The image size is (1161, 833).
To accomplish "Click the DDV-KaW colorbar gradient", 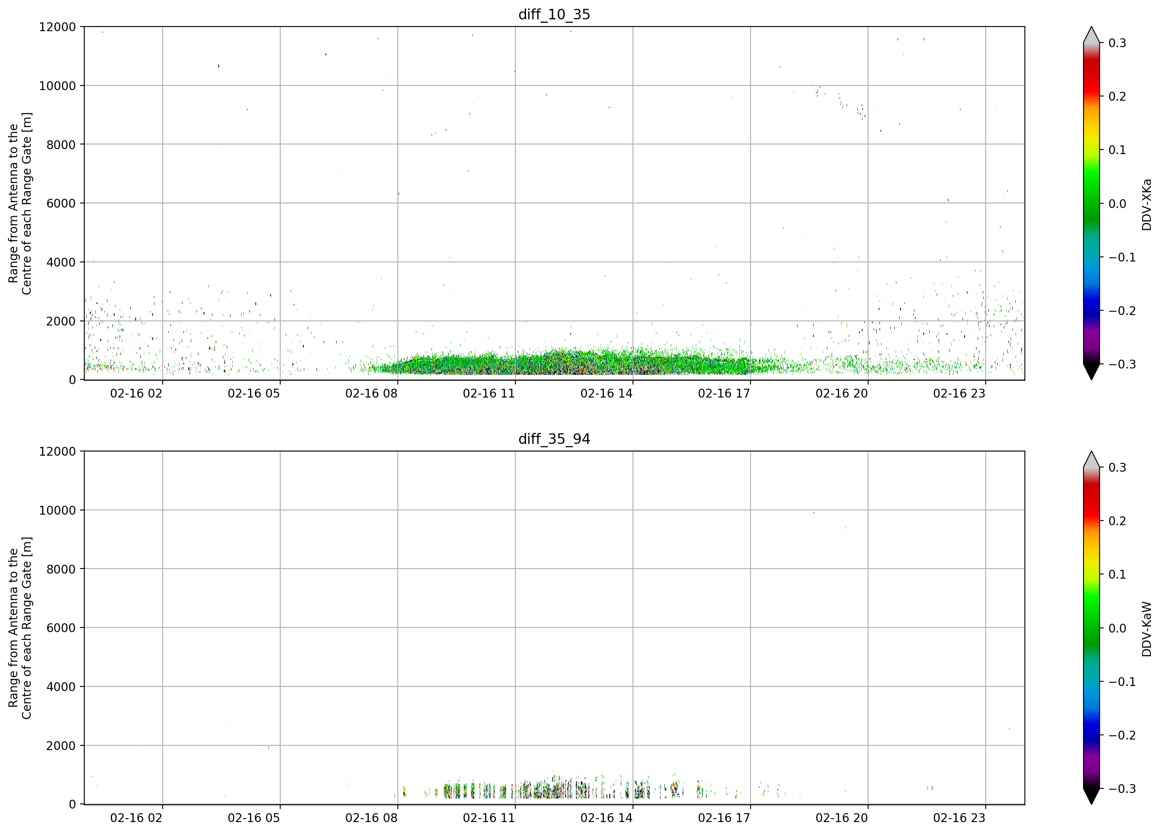I will pyautogui.click(x=1091, y=628).
